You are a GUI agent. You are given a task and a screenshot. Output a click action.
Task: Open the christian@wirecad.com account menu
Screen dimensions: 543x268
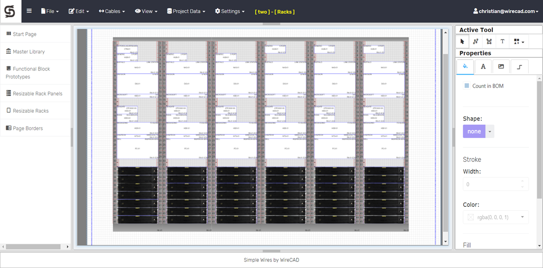tap(506, 11)
